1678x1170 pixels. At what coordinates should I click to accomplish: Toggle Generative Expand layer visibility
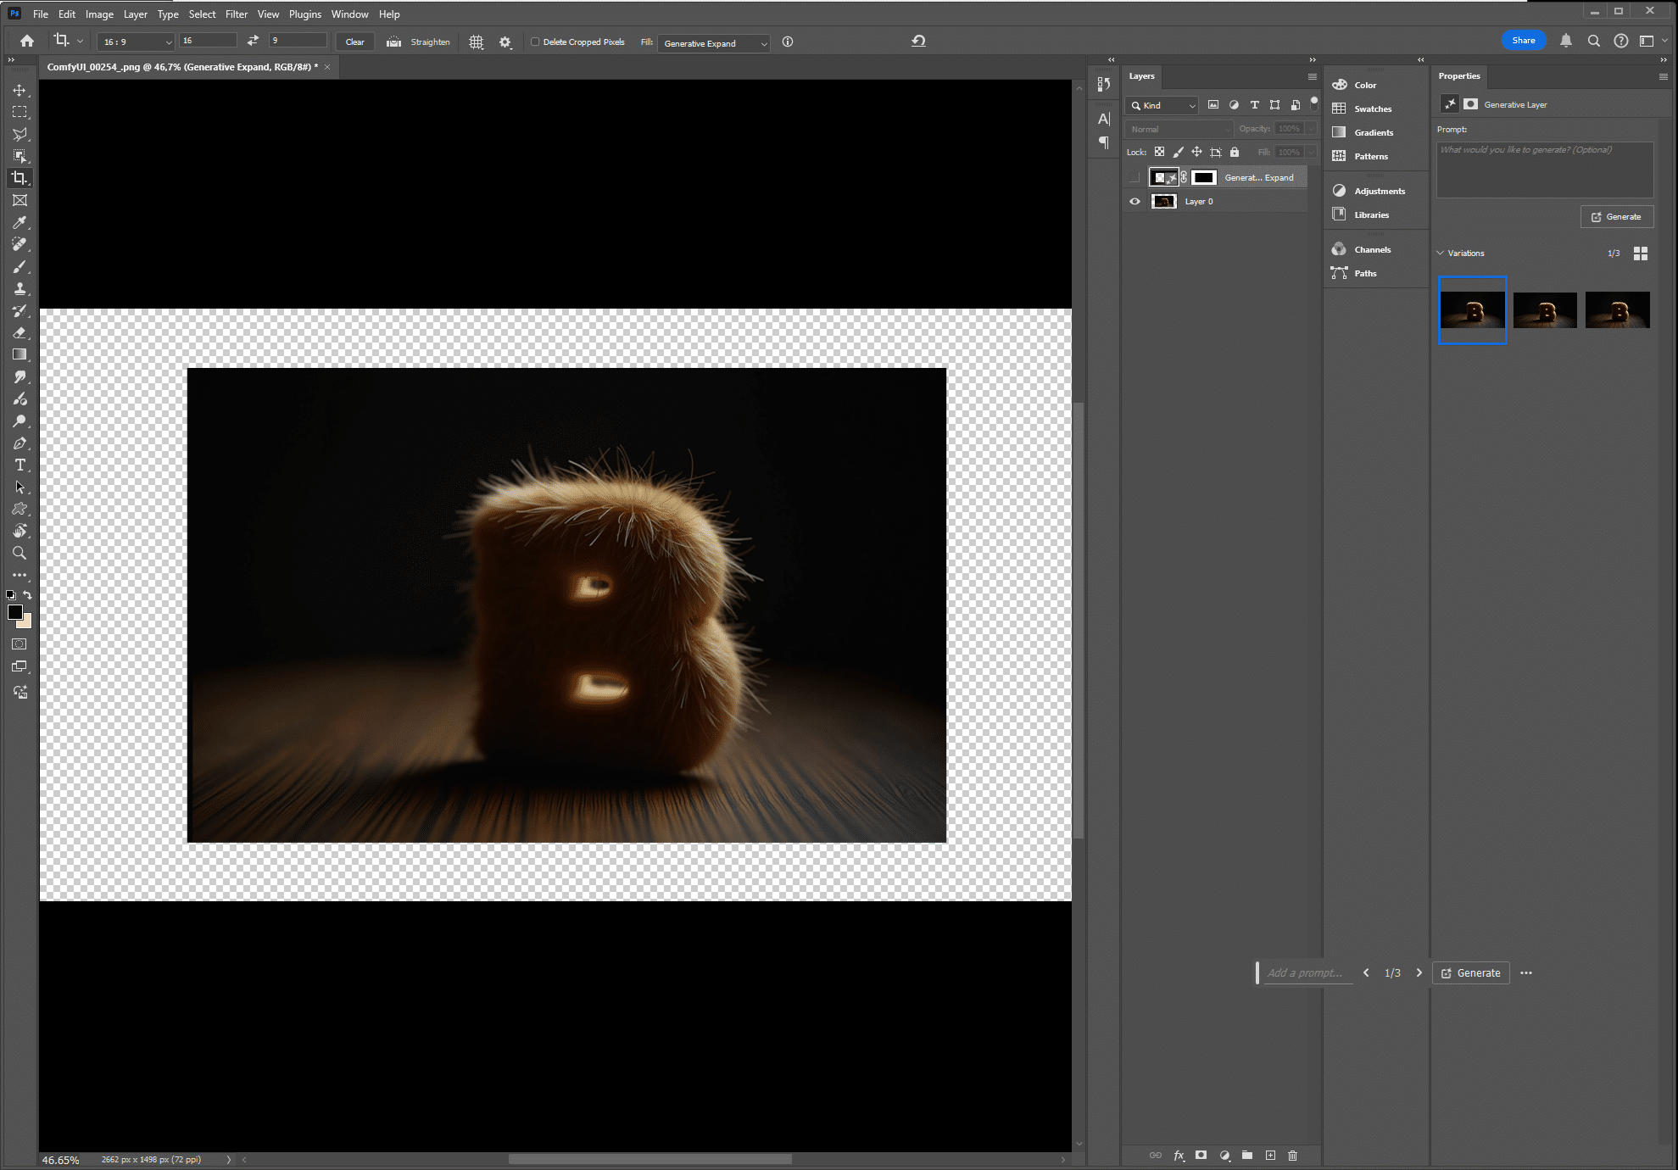click(x=1134, y=177)
